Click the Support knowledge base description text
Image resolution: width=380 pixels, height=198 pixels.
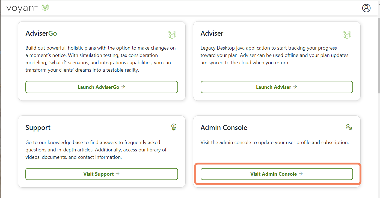[x=96, y=150]
